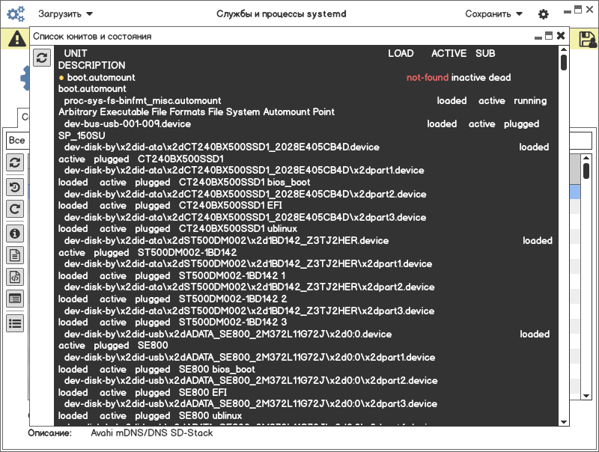Refresh the unit list in the dialog
Image resolution: width=599 pixels, height=452 pixels.
coord(43,58)
